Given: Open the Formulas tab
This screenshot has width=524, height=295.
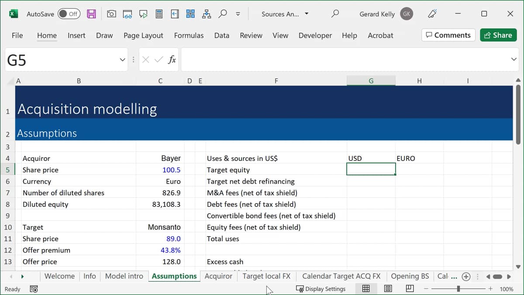Looking at the screenshot, I should tap(189, 35).
